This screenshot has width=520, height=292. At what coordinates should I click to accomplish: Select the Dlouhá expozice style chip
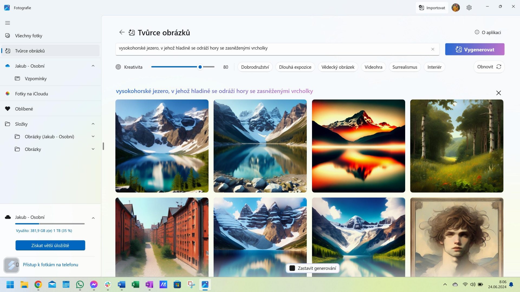point(295,67)
